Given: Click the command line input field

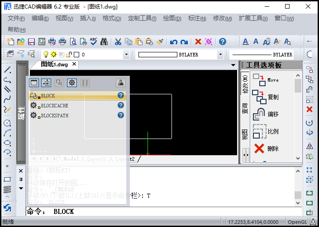Looking at the screenshot, I should 164,211.
